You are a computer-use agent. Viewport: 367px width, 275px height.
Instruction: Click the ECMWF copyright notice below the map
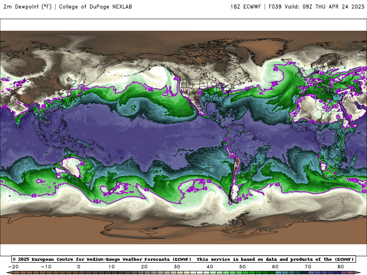183,259
